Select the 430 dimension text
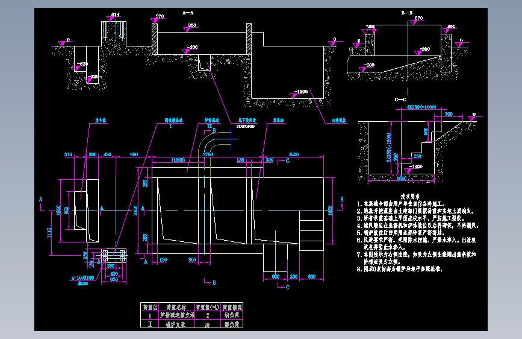 pos(108,154)
